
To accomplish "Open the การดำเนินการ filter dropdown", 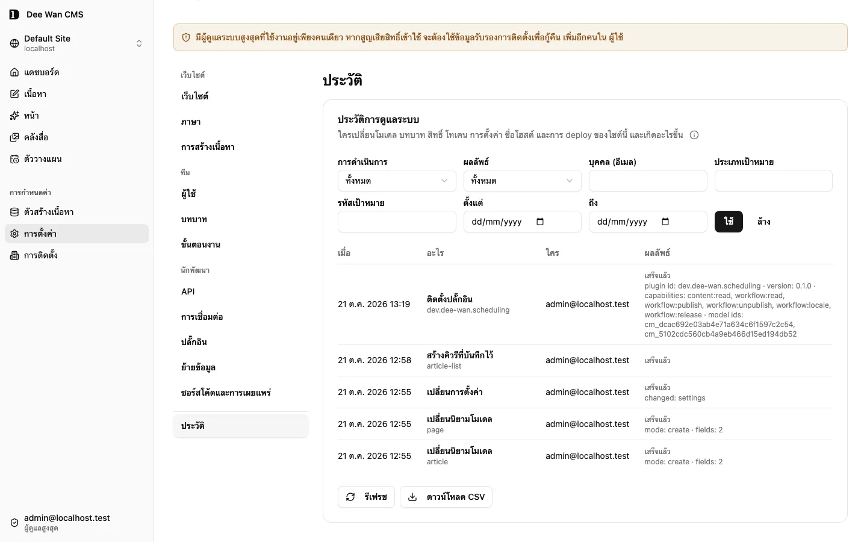I will pos(397,181).
